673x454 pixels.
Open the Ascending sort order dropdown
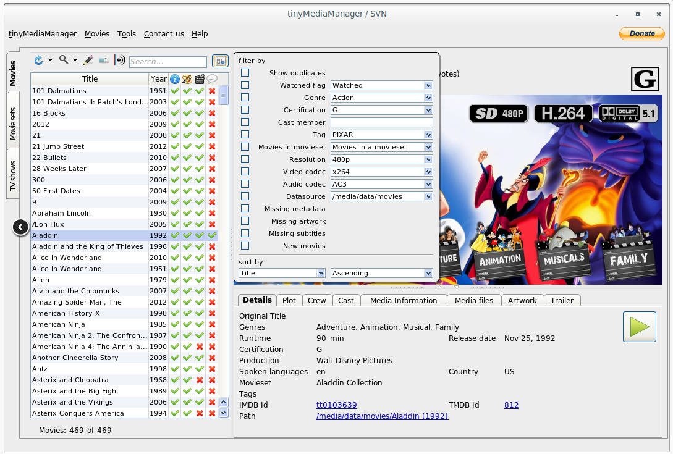[x=381, y=273]
